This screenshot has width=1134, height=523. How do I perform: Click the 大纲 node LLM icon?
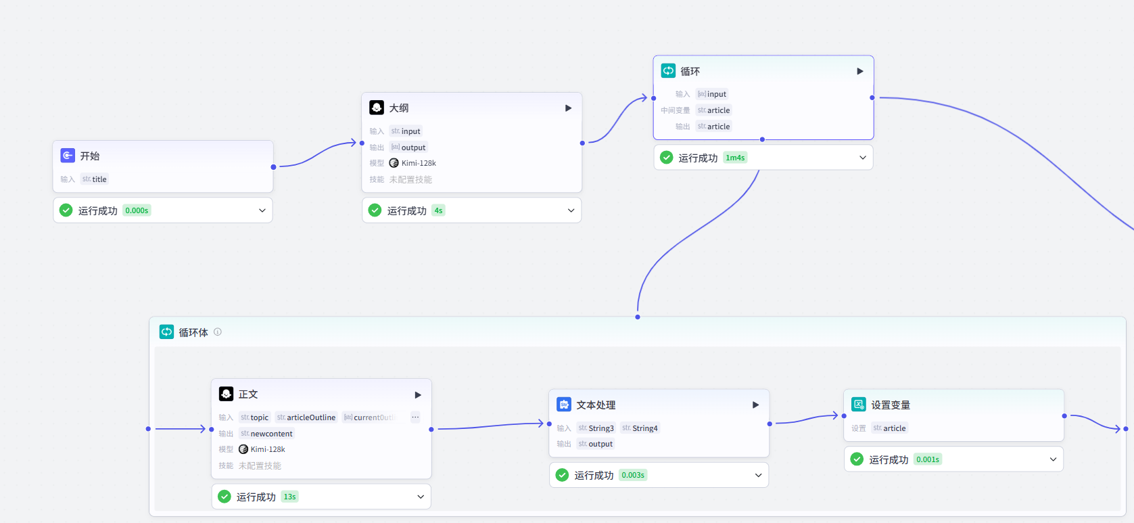[x=377, y=108]
